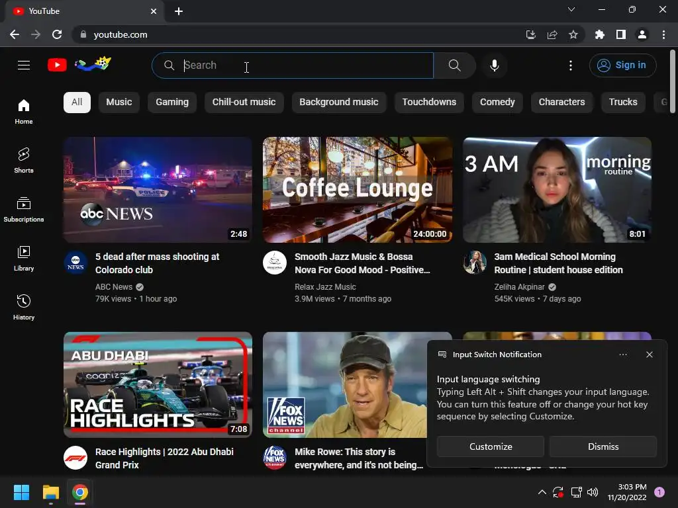Screen dimensions: 678x508
Task: Click the page vertical scrollbar
Action: (x=673, y=81)
